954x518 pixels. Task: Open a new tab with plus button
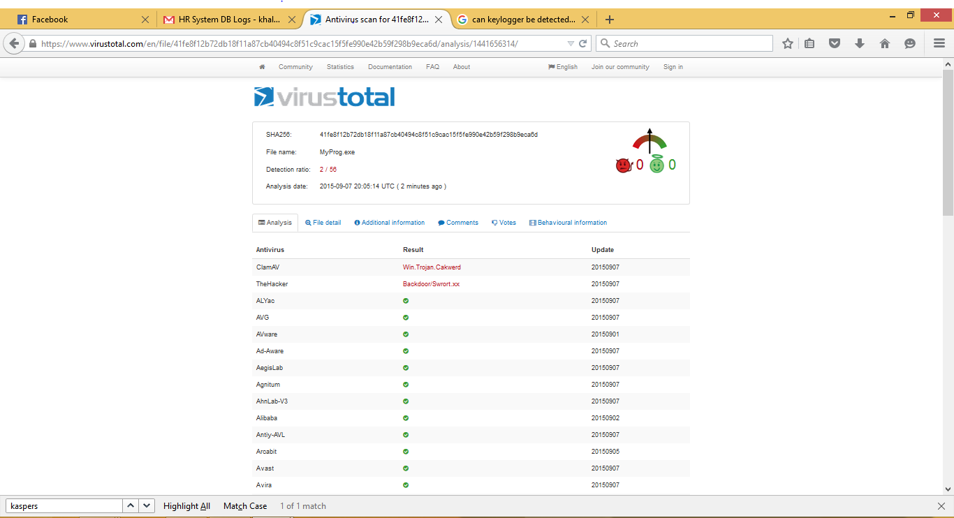tap(610, 20)
